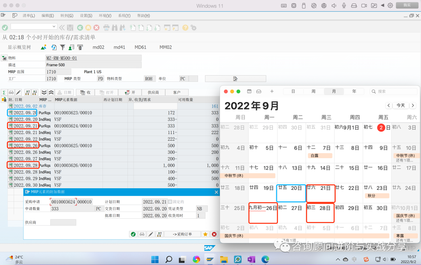The image size is (421, 265).
Task: Go to previous month in Calendar
Action: pyautogui.click(x=389, y=106)
